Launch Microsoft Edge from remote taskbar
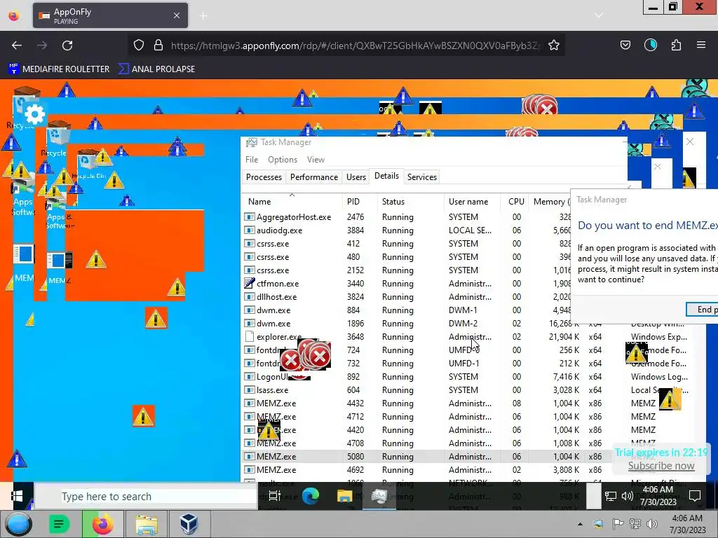Viewport: 718px width, 538px height. (x=311, y=496)
